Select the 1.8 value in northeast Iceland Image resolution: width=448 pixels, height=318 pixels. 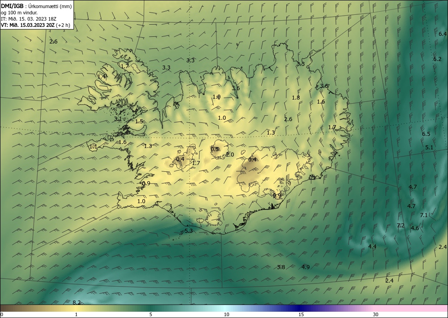click(296, 98)
